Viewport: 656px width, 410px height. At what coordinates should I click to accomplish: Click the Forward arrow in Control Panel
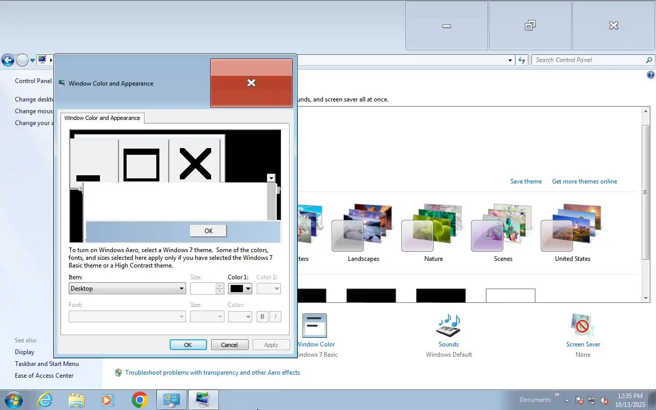click(x=22, y=60)
